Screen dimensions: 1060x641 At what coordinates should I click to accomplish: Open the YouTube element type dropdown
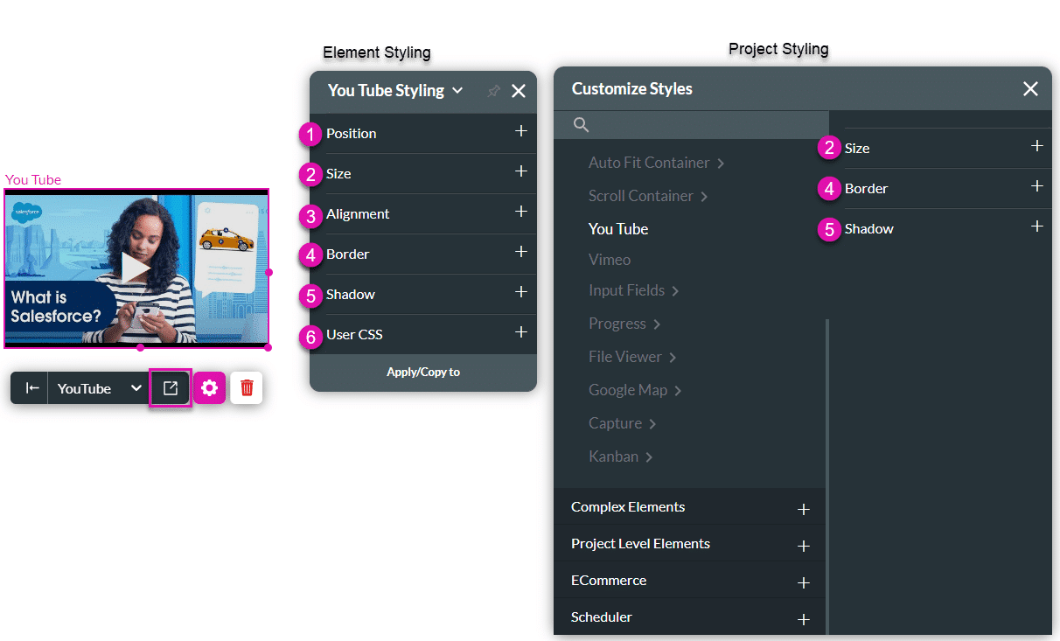click(x=136, y=388)
